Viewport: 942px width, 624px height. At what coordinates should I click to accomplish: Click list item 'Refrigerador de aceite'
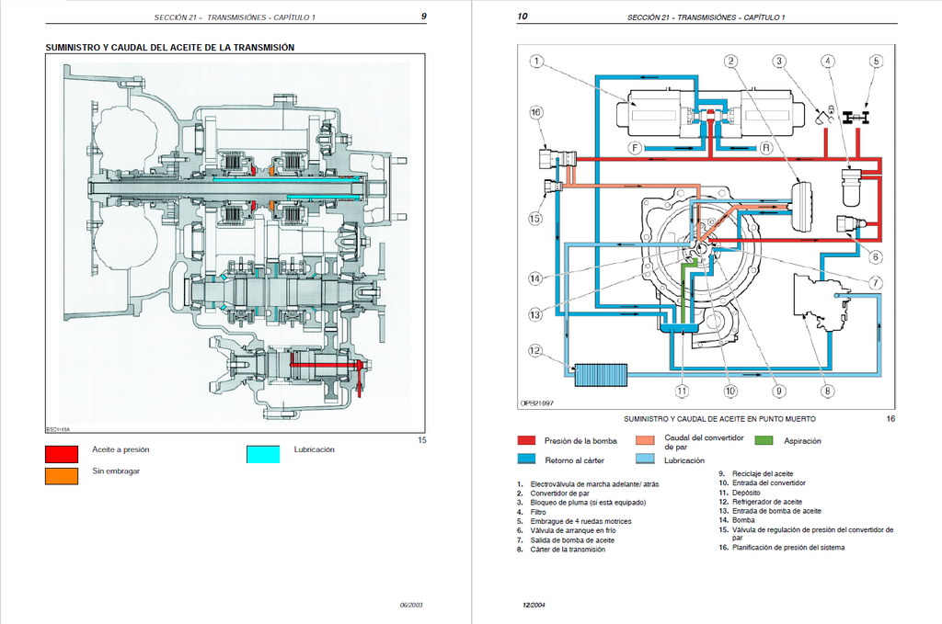767,502
